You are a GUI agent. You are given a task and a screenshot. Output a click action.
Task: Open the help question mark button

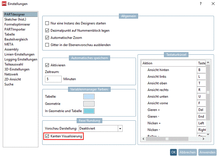(x=201, y=3)
